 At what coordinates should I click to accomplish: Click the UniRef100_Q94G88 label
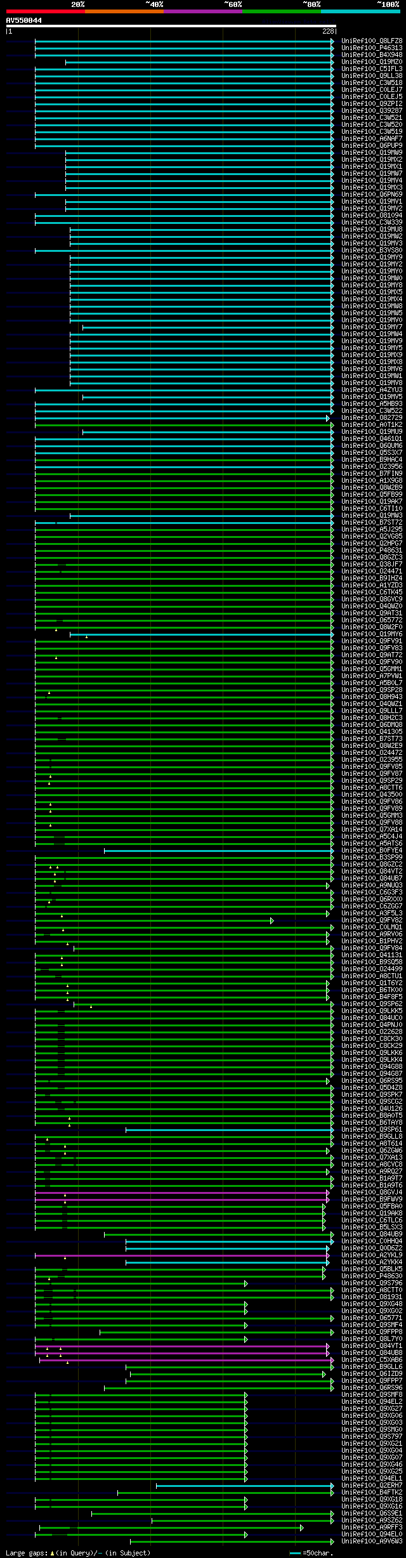[372, 1067]
